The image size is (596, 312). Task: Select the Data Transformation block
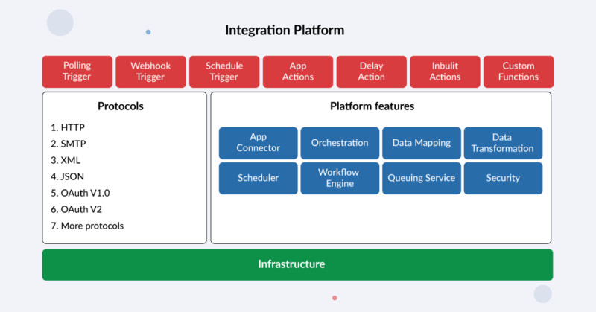point(503,143)
